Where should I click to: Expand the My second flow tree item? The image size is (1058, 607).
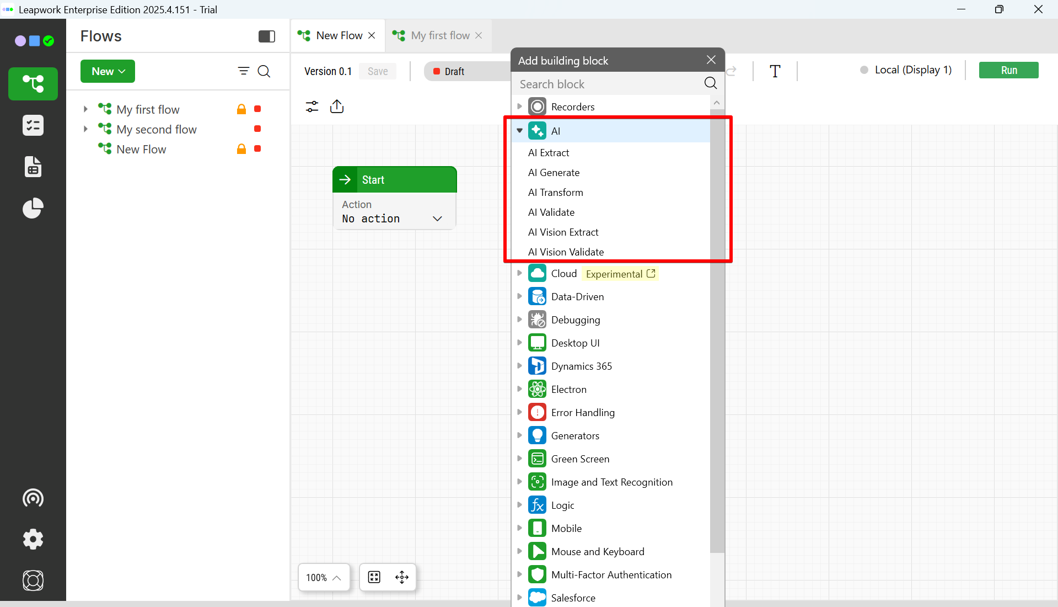coord(85,129)
